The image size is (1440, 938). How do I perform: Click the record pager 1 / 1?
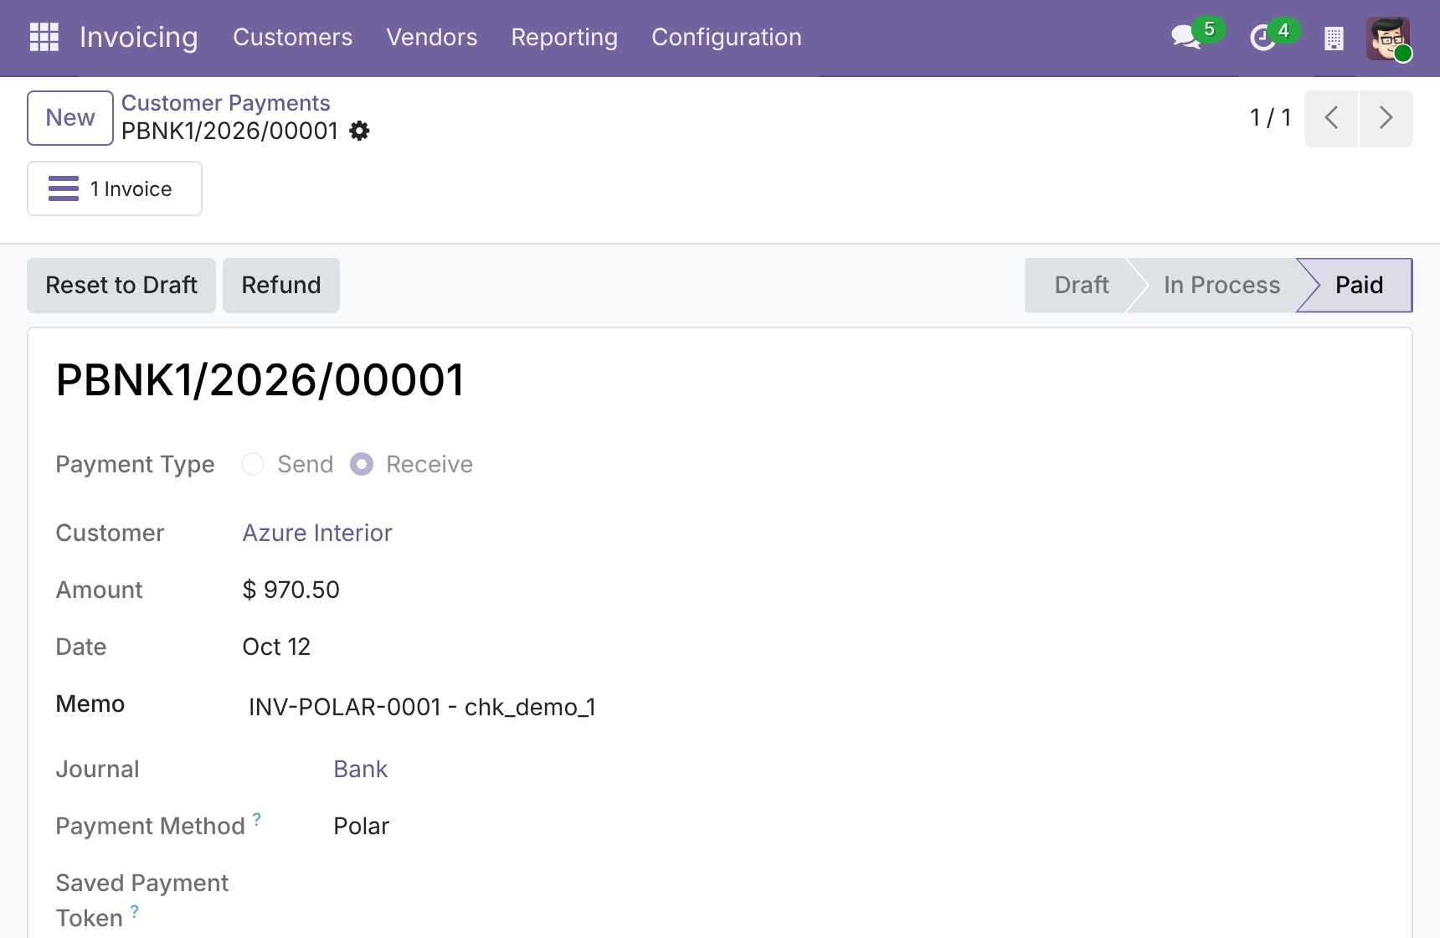click(1271, 118)
